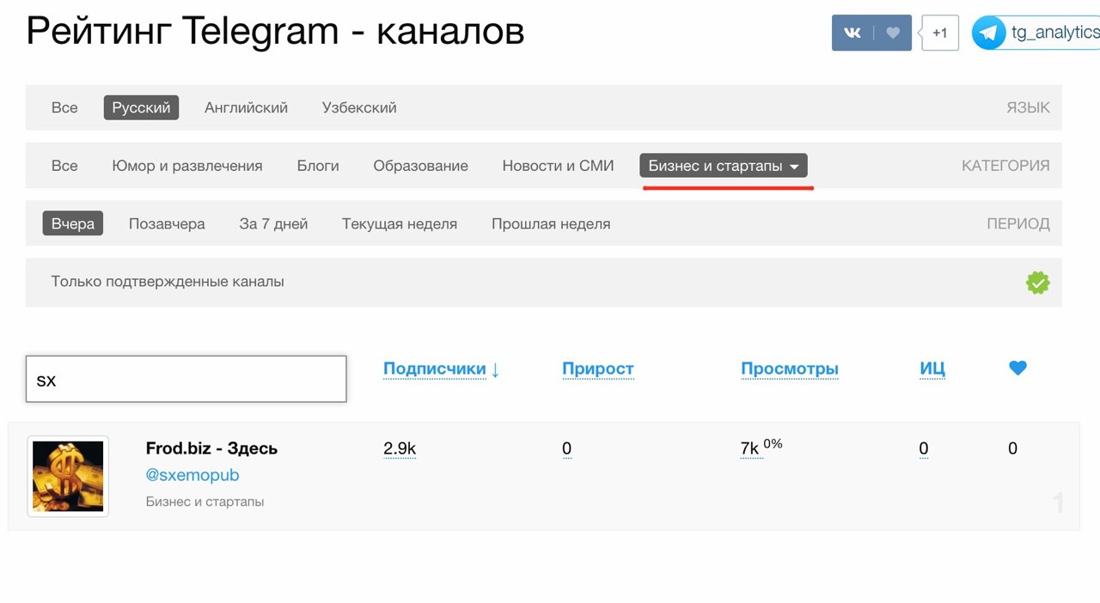This screenshot has width=1100, height=603.
Task: Select the Вчера period
Action: (73, 223)
